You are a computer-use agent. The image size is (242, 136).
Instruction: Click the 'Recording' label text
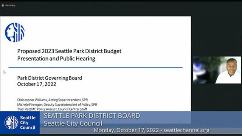pos(10,5)
